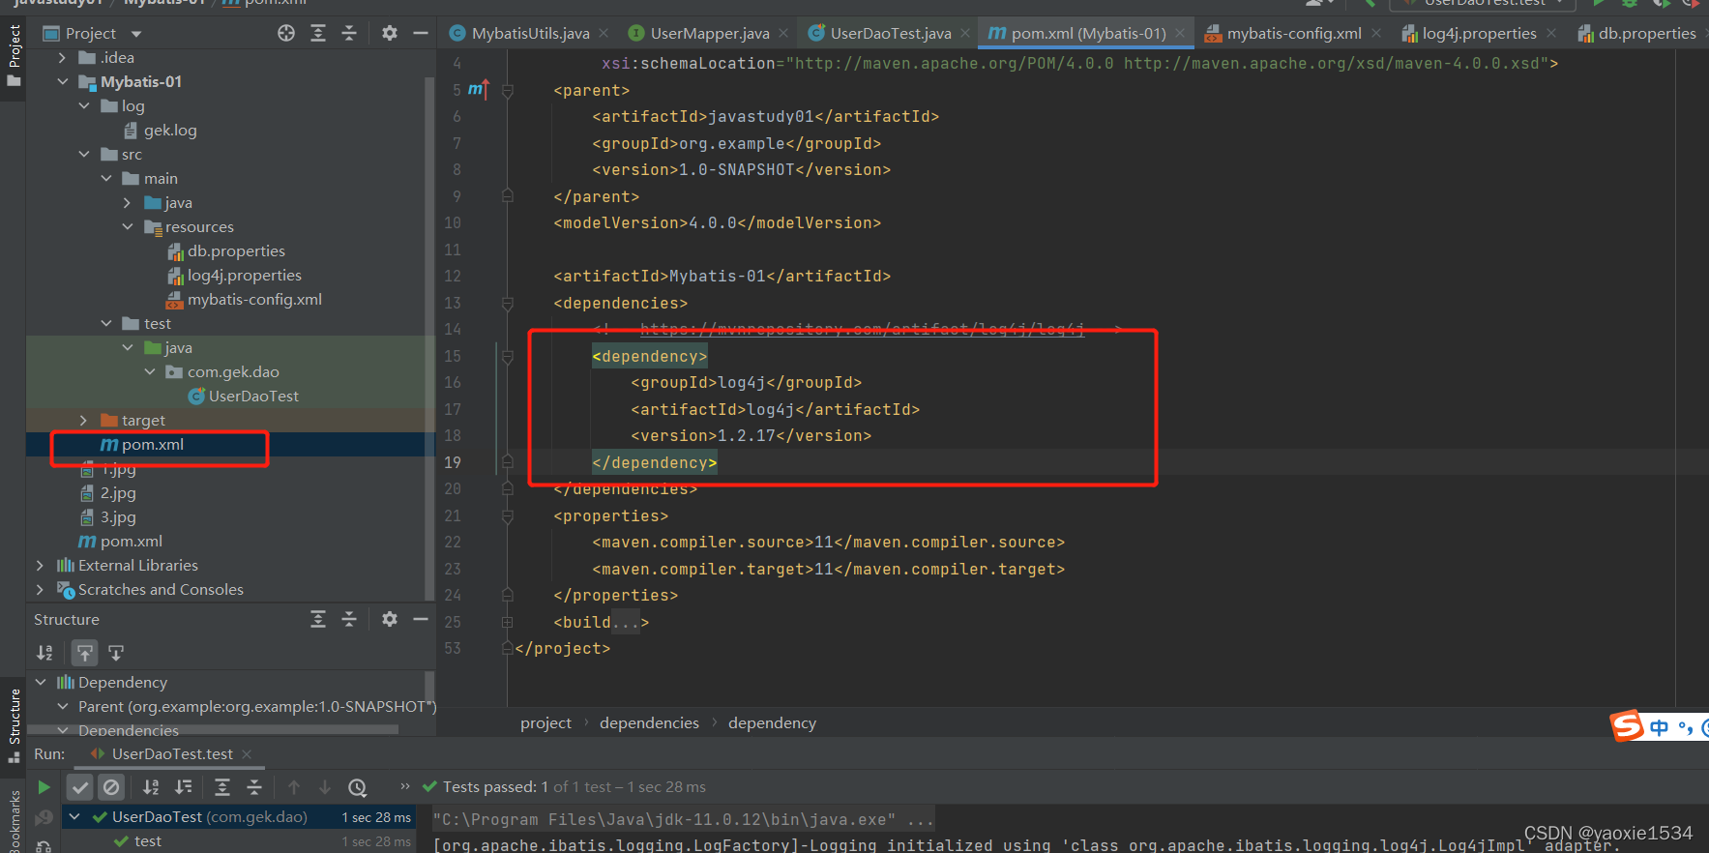Viewport: 1709px width, 853px height.
Task: Open Project view type dropdown
Action: tap(135, 34)
